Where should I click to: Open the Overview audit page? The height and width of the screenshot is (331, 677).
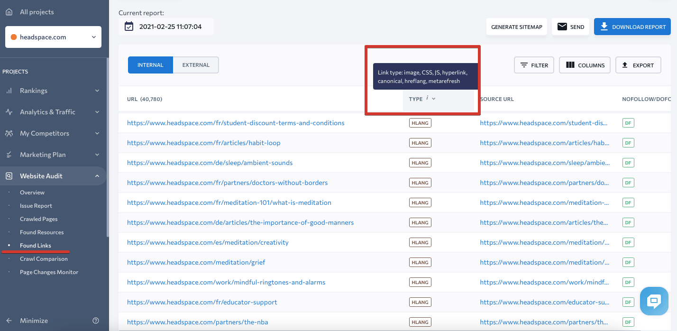tap(32, 193)
